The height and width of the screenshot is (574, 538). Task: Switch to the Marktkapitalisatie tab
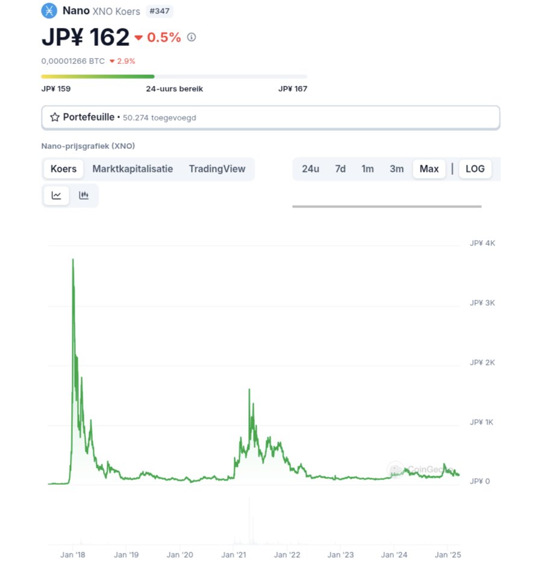pos(133,169)
